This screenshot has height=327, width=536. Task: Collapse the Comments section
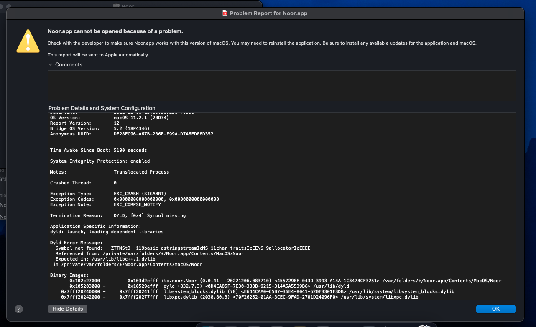click(x=51, y=64)
